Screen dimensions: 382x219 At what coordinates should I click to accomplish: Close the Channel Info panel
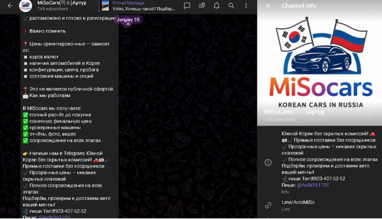(268, 6)
